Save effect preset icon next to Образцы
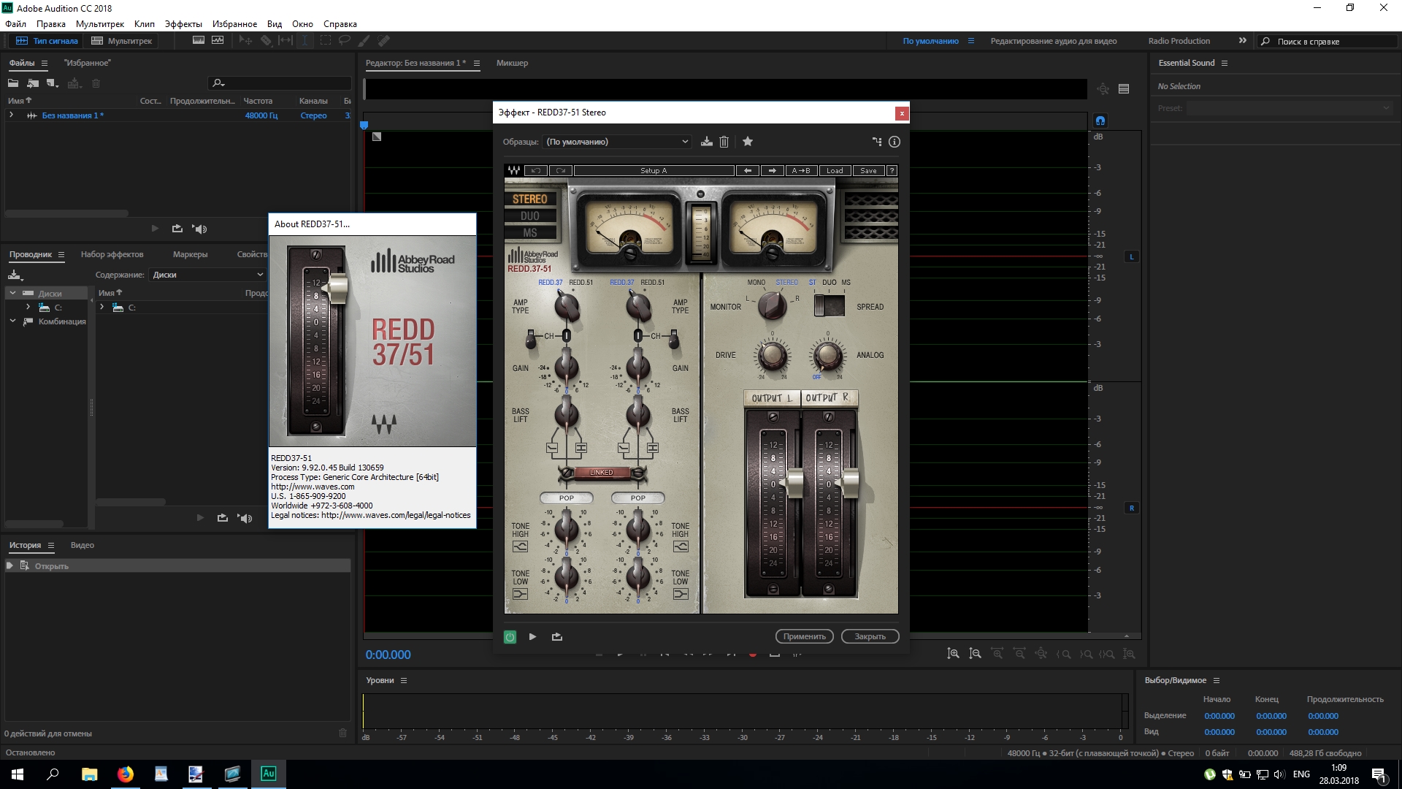The width and height of the screenshot is (1402, 789). pyautogui.click(x=706, y=142)
